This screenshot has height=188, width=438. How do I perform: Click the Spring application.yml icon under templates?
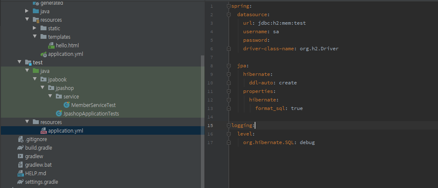click(x=44, y=54)
